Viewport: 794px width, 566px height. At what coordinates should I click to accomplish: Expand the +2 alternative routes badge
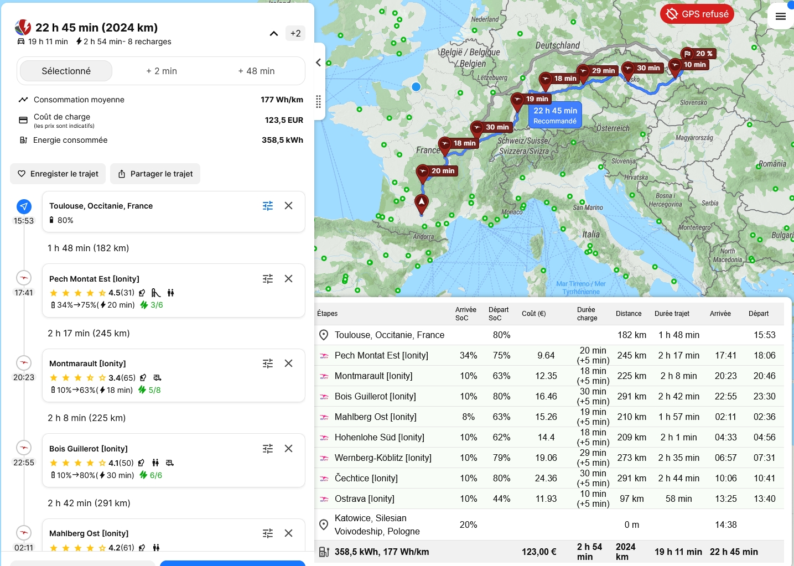tap(295, 34)
